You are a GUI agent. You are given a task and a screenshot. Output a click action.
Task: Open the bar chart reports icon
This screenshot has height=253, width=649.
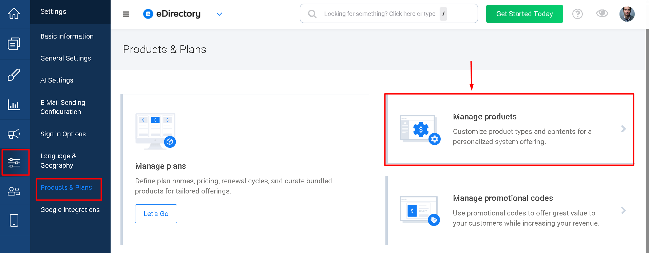pos(14,105)
